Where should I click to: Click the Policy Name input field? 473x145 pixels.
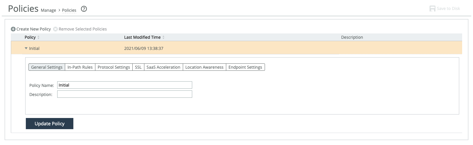point(124,85)
